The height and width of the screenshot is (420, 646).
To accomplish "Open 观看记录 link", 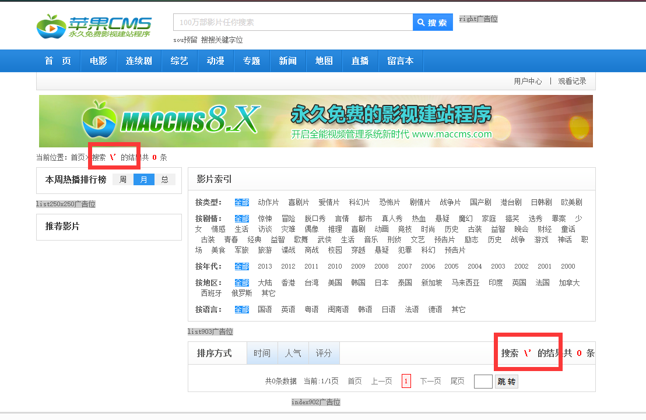I will 572,81.
